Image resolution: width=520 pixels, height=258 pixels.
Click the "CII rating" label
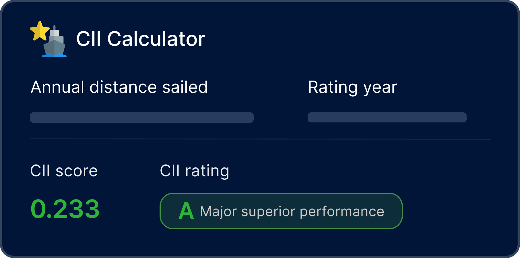pos(194,171)
